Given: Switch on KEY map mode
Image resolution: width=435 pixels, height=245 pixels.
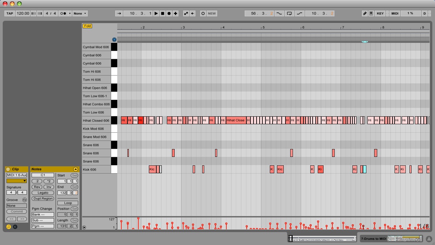Looking at the screenshot, I should [x=380, y=14].
